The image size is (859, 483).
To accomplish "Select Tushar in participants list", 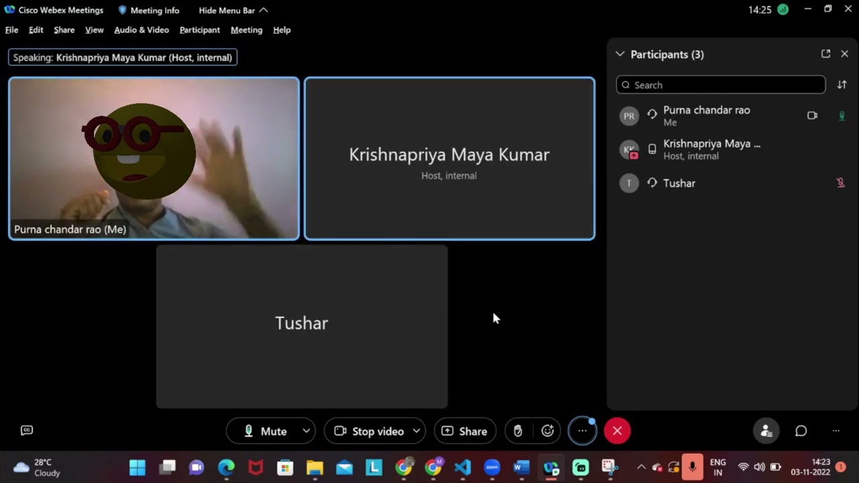I will pyautogui.click(x=733, y=183).
